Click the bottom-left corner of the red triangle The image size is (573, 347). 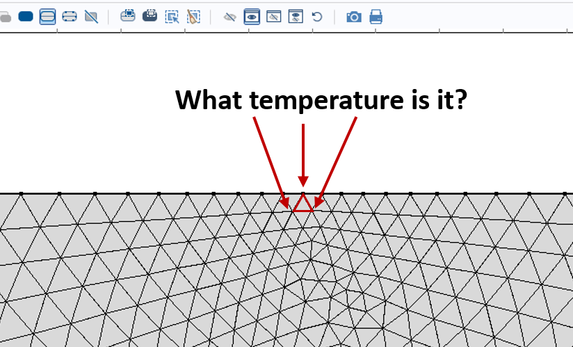(x=293, y=211)
